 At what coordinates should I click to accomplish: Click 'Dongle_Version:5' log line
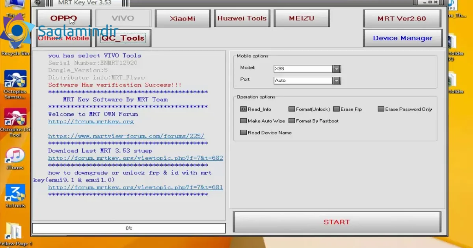tap(78, 70)
